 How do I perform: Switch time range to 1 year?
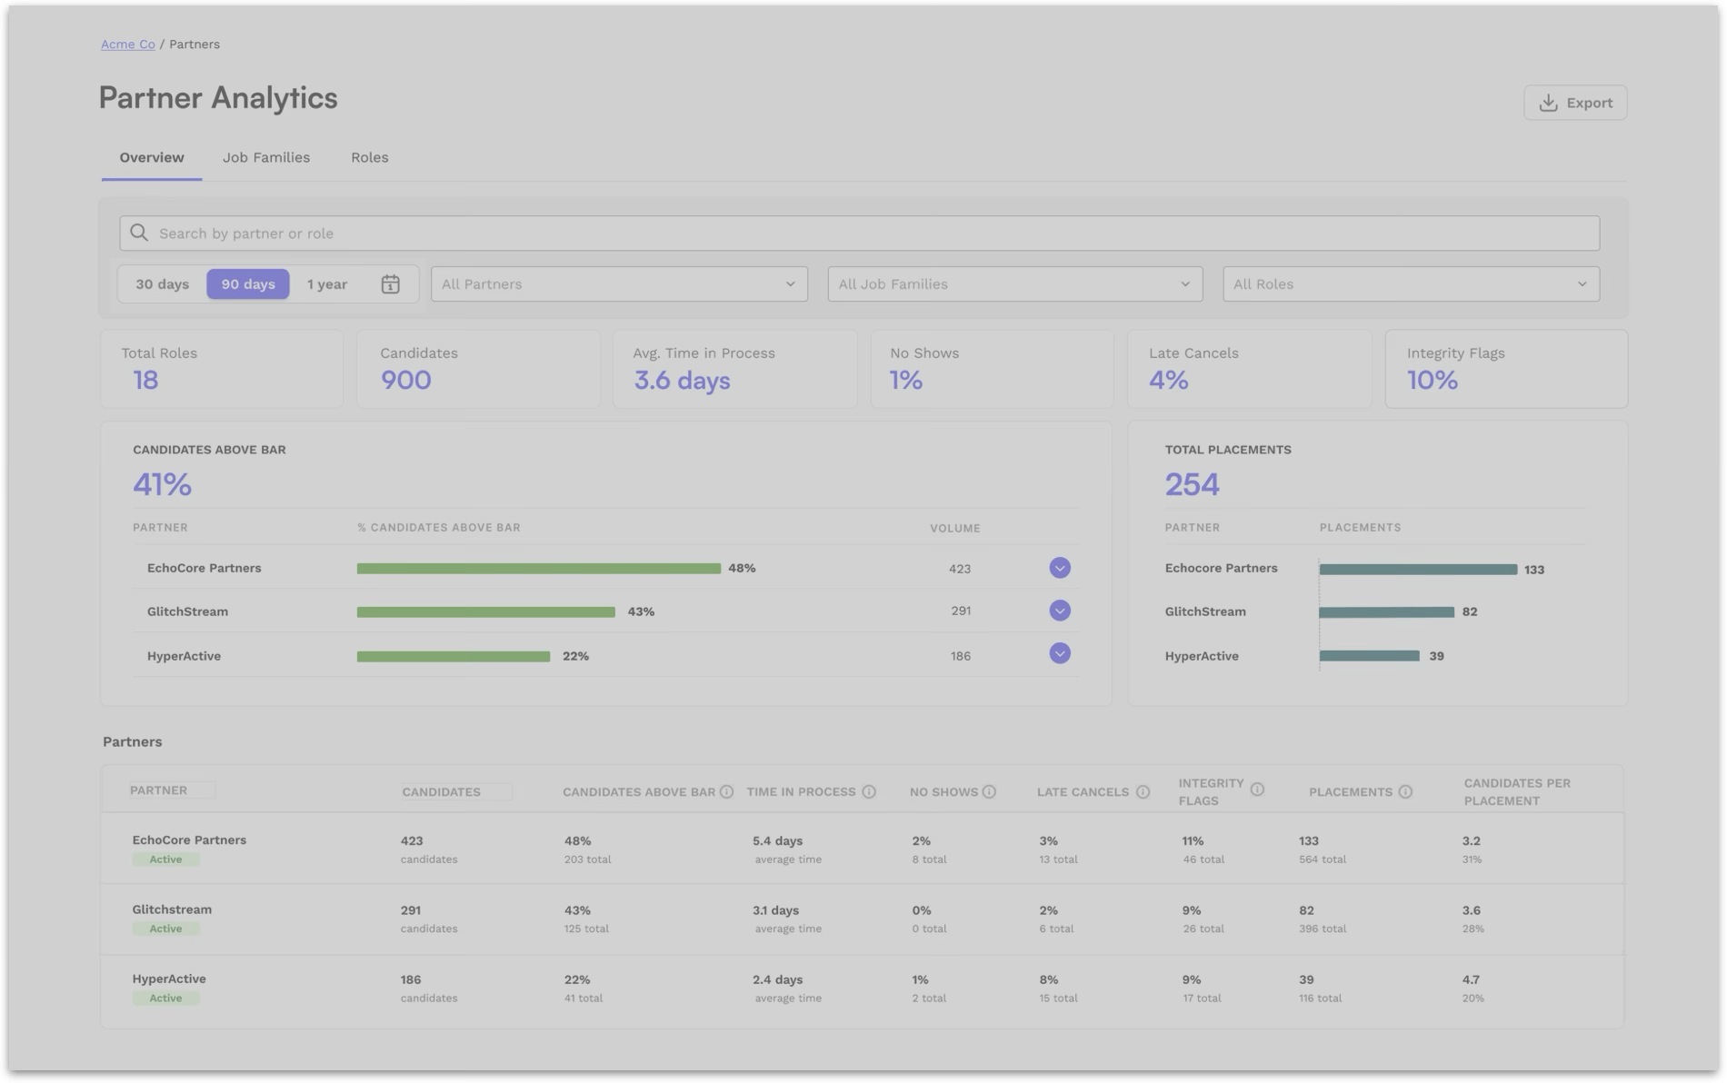pyautogui.click(x=327, y=284)
